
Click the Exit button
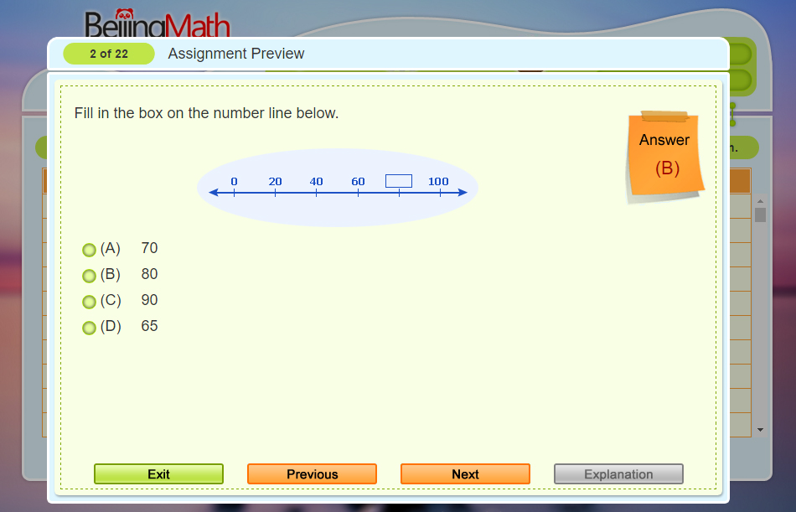click(x=158, y=474)
